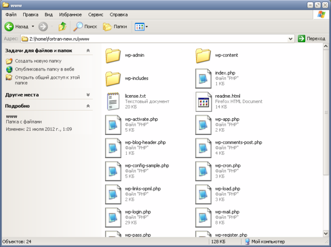Click the green Переход go arrow
Viewport: 331px width, 247px height.
[x=302, y=39]
